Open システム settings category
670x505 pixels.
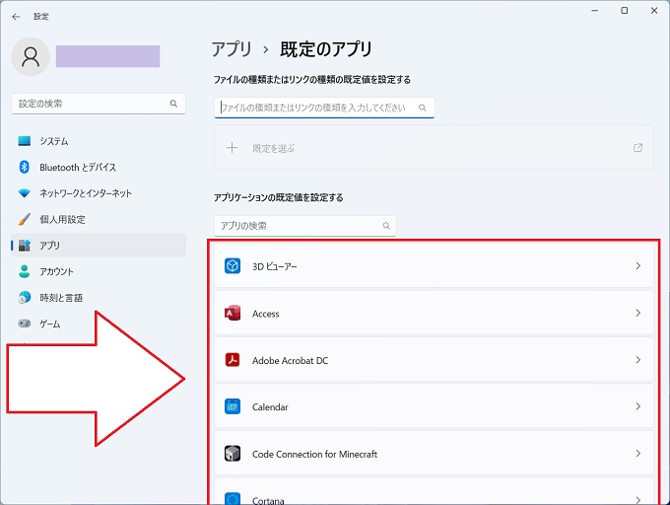tap(99, 141)
